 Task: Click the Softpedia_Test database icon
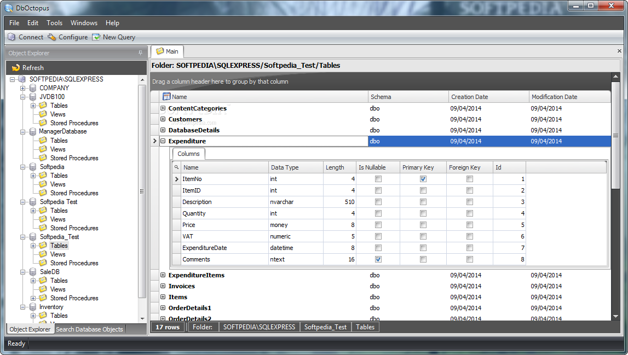[x=33, y=237]
